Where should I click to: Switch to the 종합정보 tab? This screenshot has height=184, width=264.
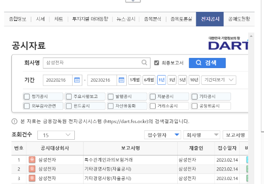18,19
